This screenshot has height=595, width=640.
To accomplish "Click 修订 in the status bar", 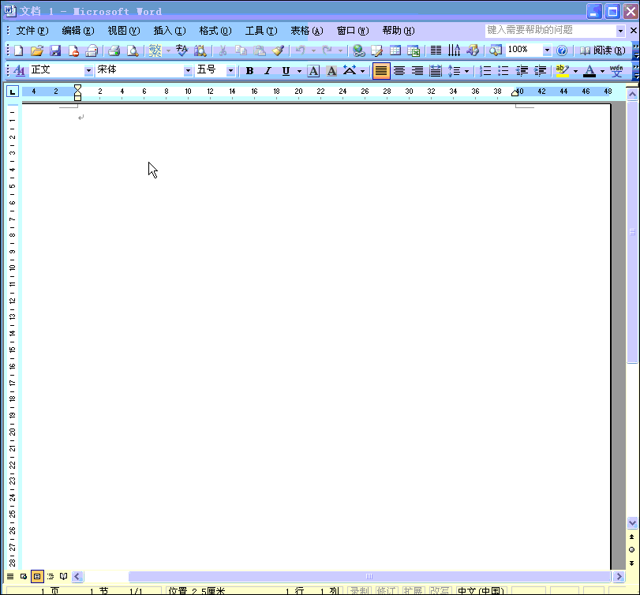I will [386, 590].
